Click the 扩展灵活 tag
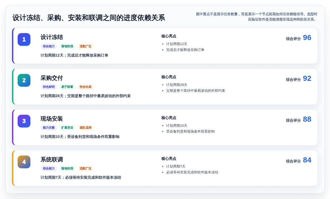330x199 pixels. coord(67,128)
